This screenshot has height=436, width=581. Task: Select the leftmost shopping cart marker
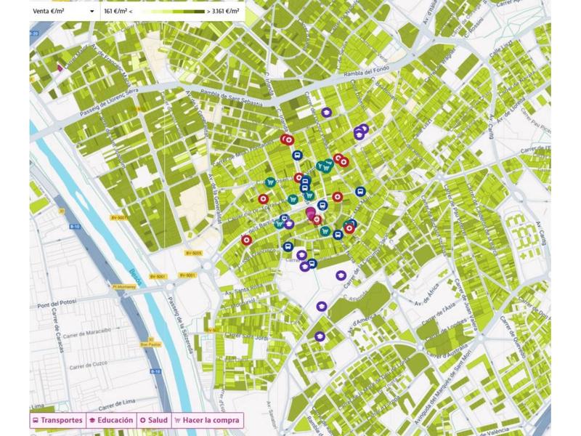[x=271, y=182]
